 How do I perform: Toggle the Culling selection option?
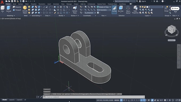point(114,9)
